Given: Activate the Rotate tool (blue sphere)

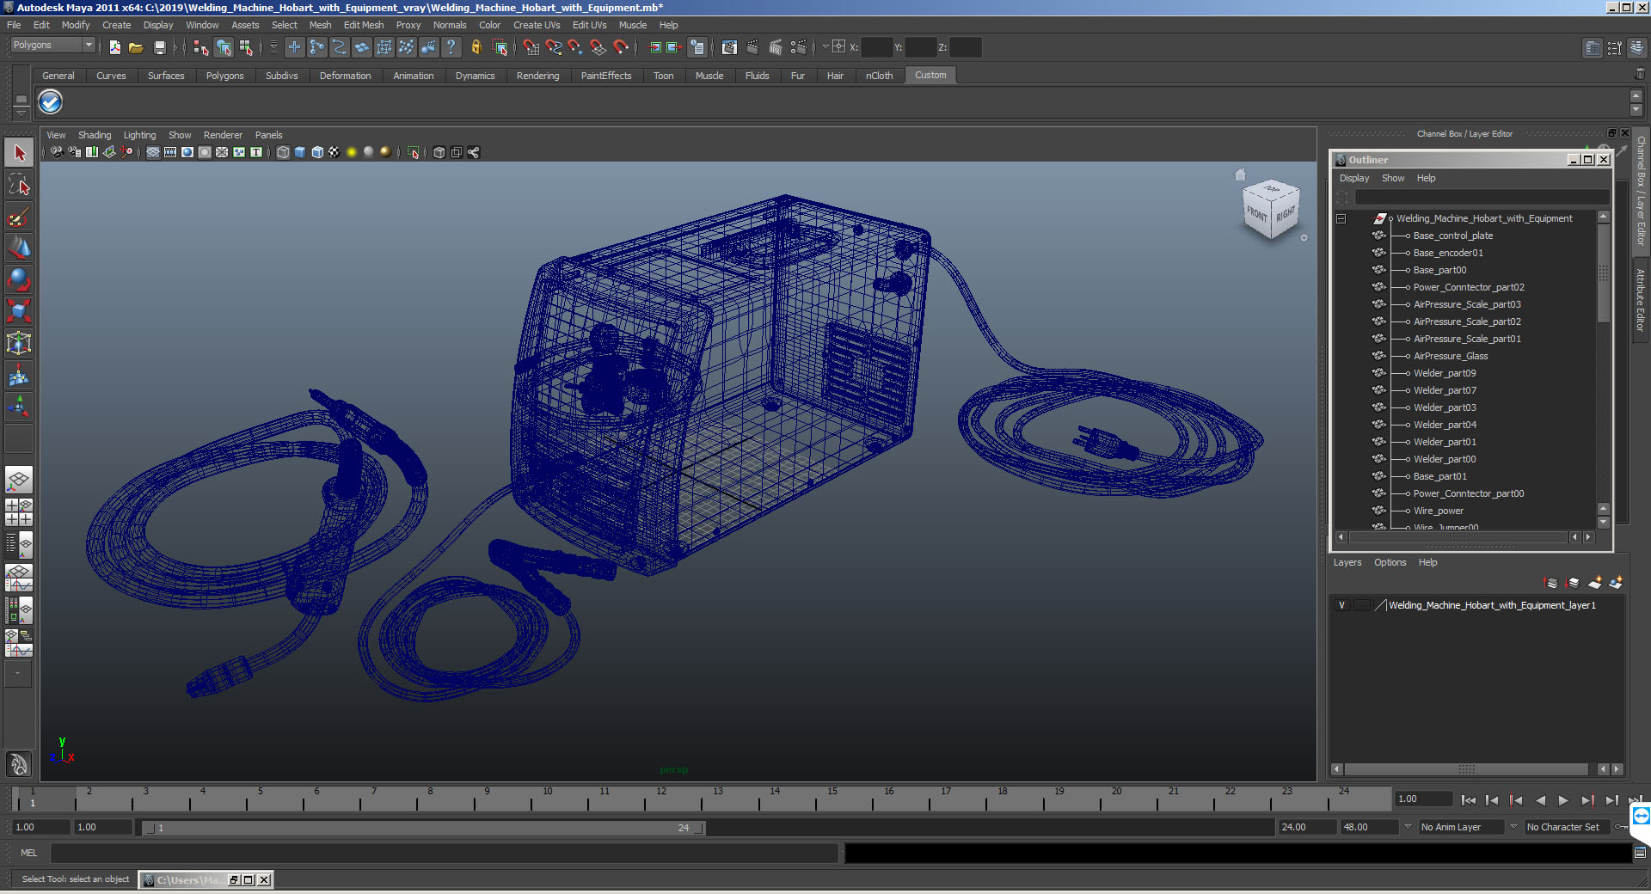Looking at the screenshot, I should pos(19,279).
